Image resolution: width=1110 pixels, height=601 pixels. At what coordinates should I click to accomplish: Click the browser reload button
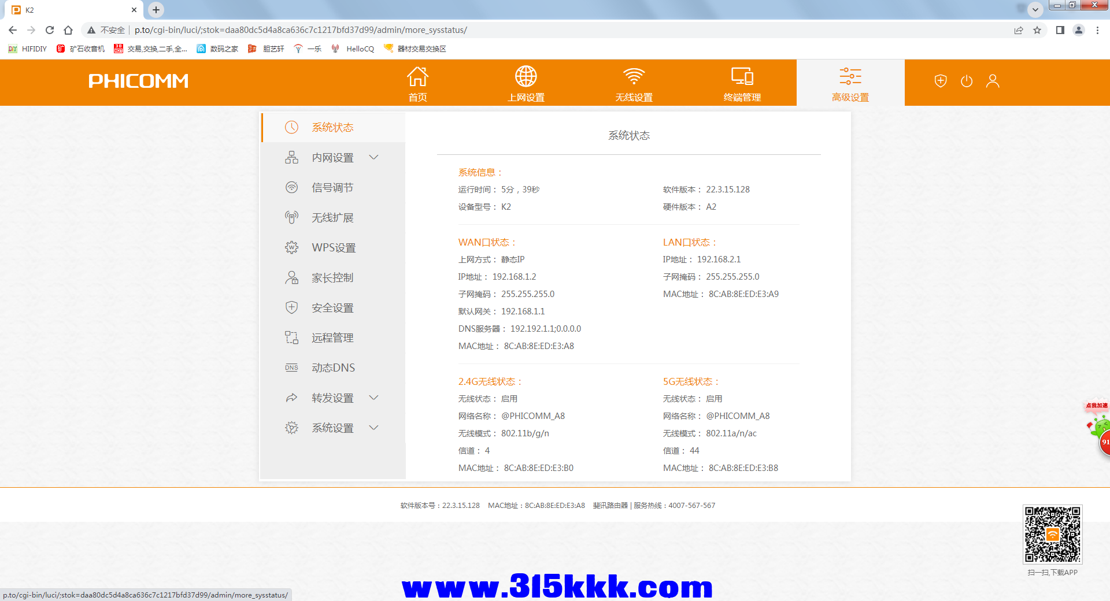tap(50, 30)
